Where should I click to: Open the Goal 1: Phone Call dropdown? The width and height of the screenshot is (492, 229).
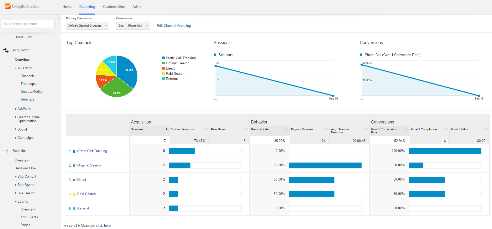[x=133, y=26]
